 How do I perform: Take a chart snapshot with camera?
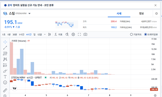tap(85, 34)
